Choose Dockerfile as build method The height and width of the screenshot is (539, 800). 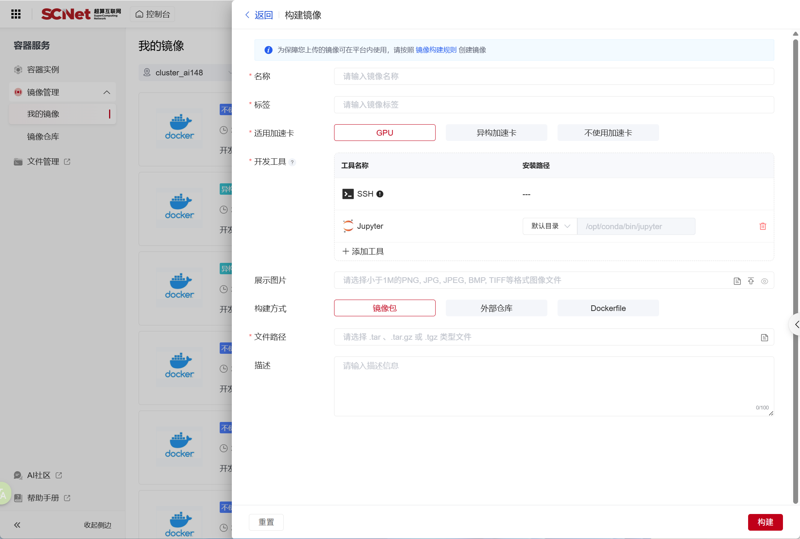[608, 308]
